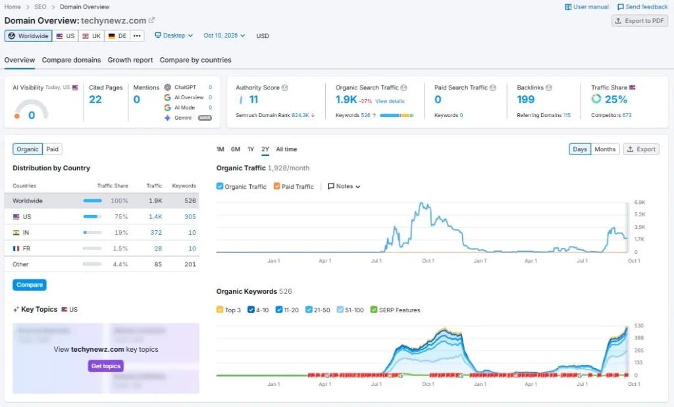The image size is (674, 407).
Task: Click US traffic value 1.4K
Action: [155, 217]
